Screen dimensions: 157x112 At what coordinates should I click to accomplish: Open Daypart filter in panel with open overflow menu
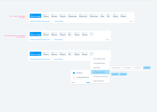pos(77,54)
